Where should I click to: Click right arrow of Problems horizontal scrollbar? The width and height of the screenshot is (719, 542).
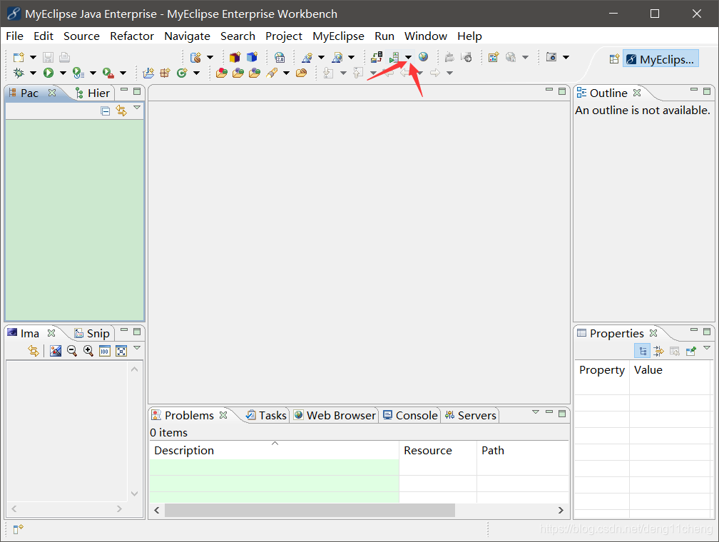(x=561, y=511)
